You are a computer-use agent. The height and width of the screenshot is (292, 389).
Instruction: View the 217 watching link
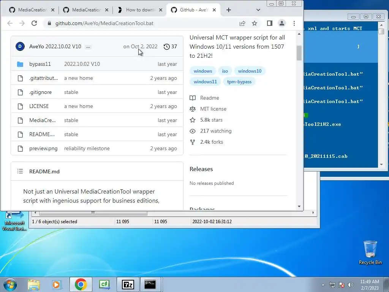216,131
